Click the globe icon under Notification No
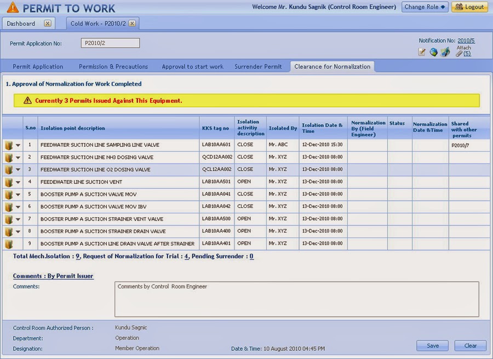This screenshot has width=493, height=359. 433,51
